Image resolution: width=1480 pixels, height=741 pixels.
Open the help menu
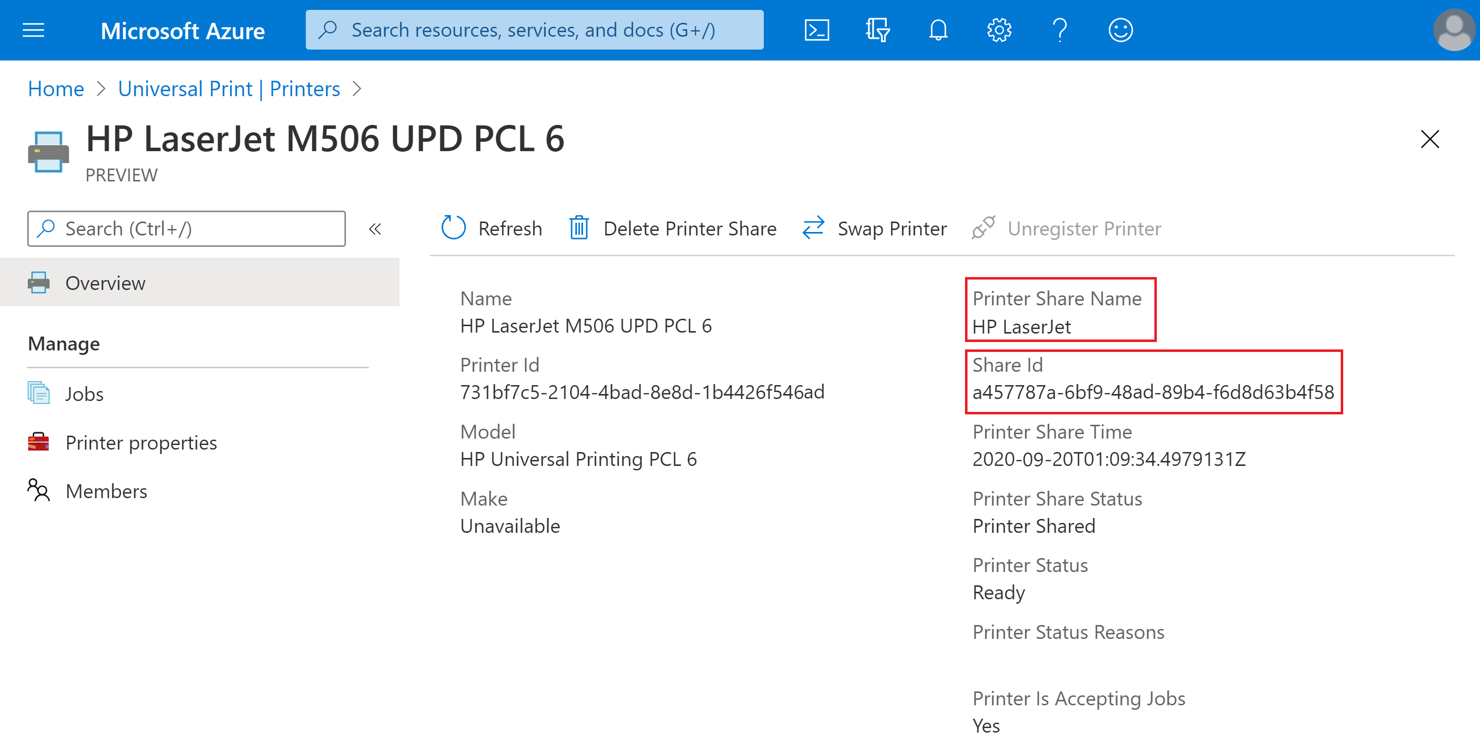pos(1060,30)
